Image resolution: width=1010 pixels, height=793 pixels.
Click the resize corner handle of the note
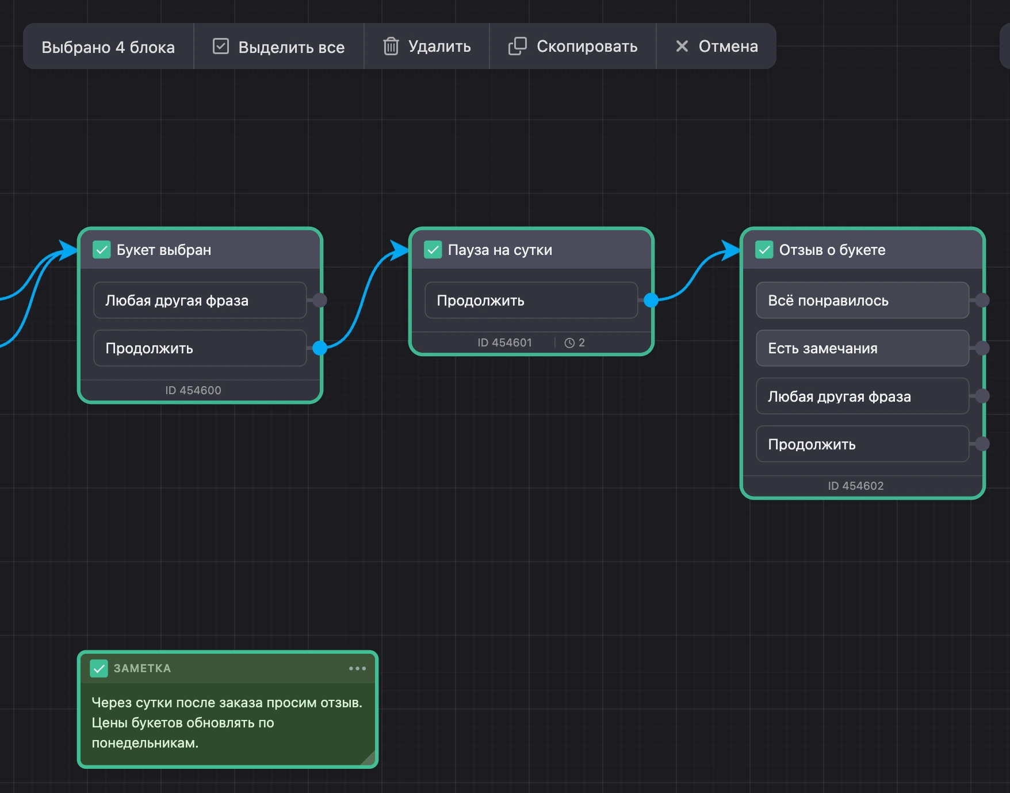point(369,759)
